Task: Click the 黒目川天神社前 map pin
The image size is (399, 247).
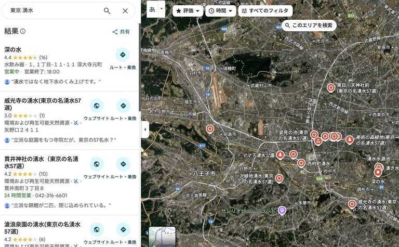Action: click(331, 87)
